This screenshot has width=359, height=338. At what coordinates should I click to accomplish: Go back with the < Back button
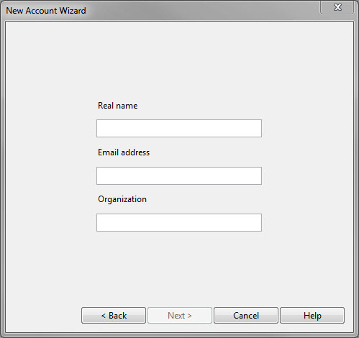(x=114, y=316)
